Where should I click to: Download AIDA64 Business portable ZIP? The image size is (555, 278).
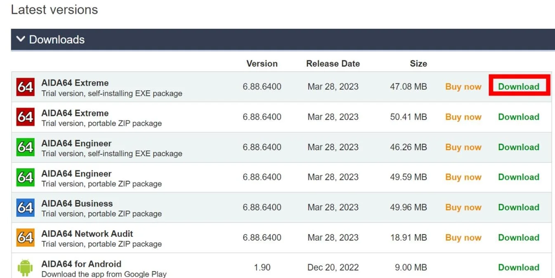click(x=519, y=207)
